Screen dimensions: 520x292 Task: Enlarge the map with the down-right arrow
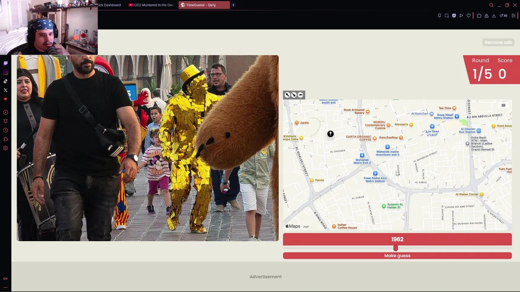[294, 95]
